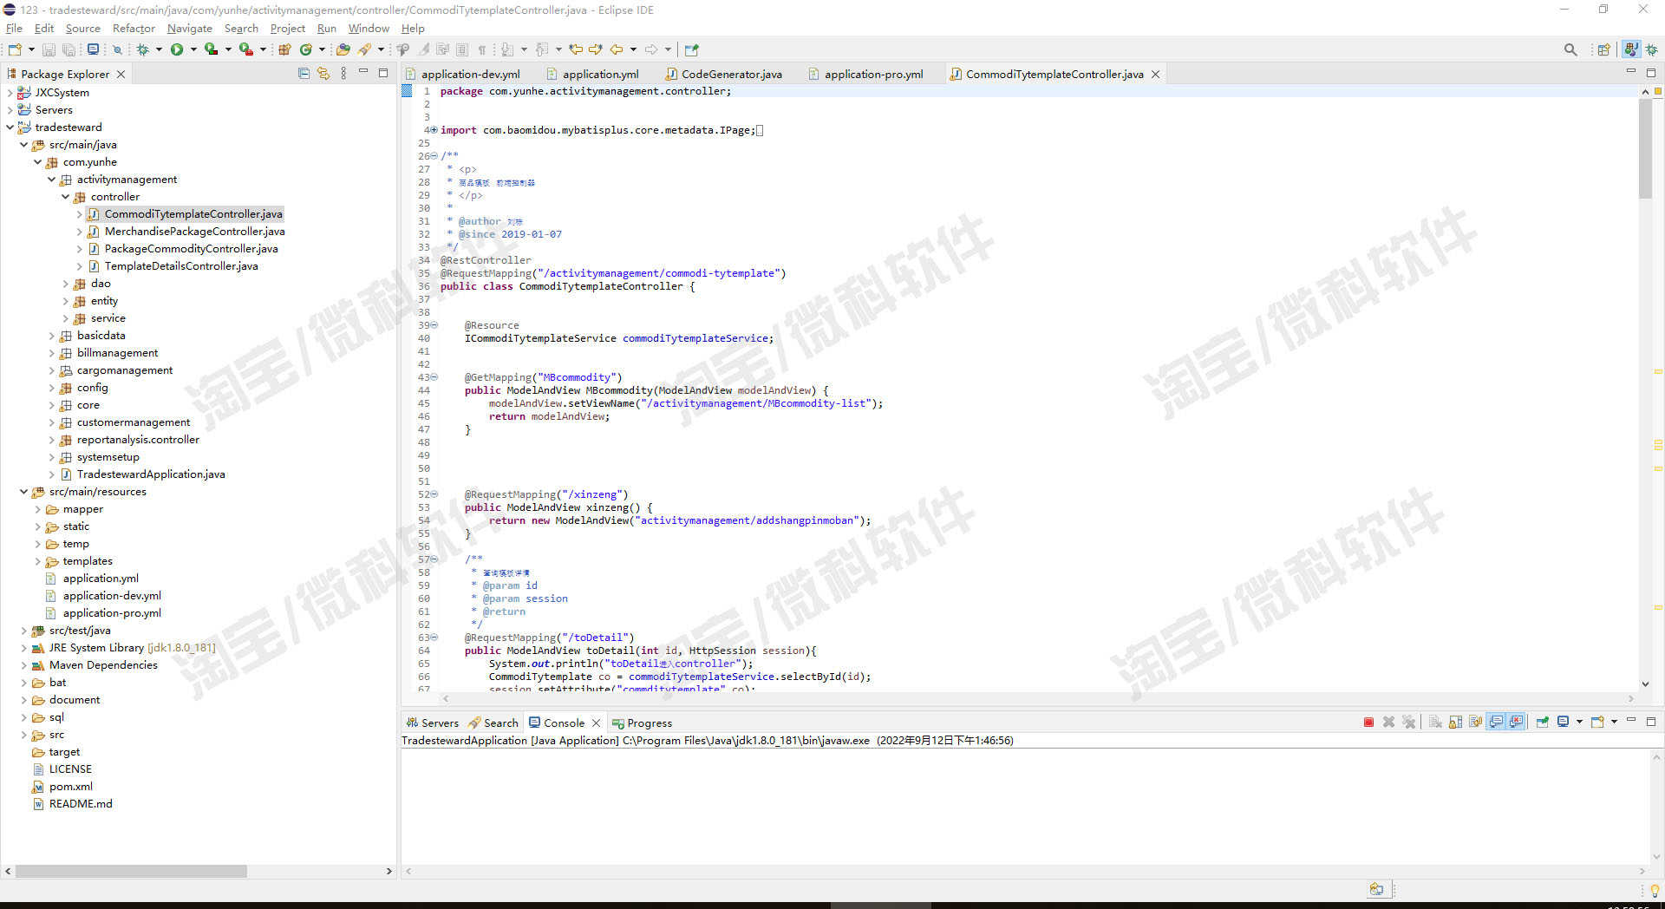Click the Open Type icon
The height and width of the screenshot is (909, 1665).
click(343, 49)
